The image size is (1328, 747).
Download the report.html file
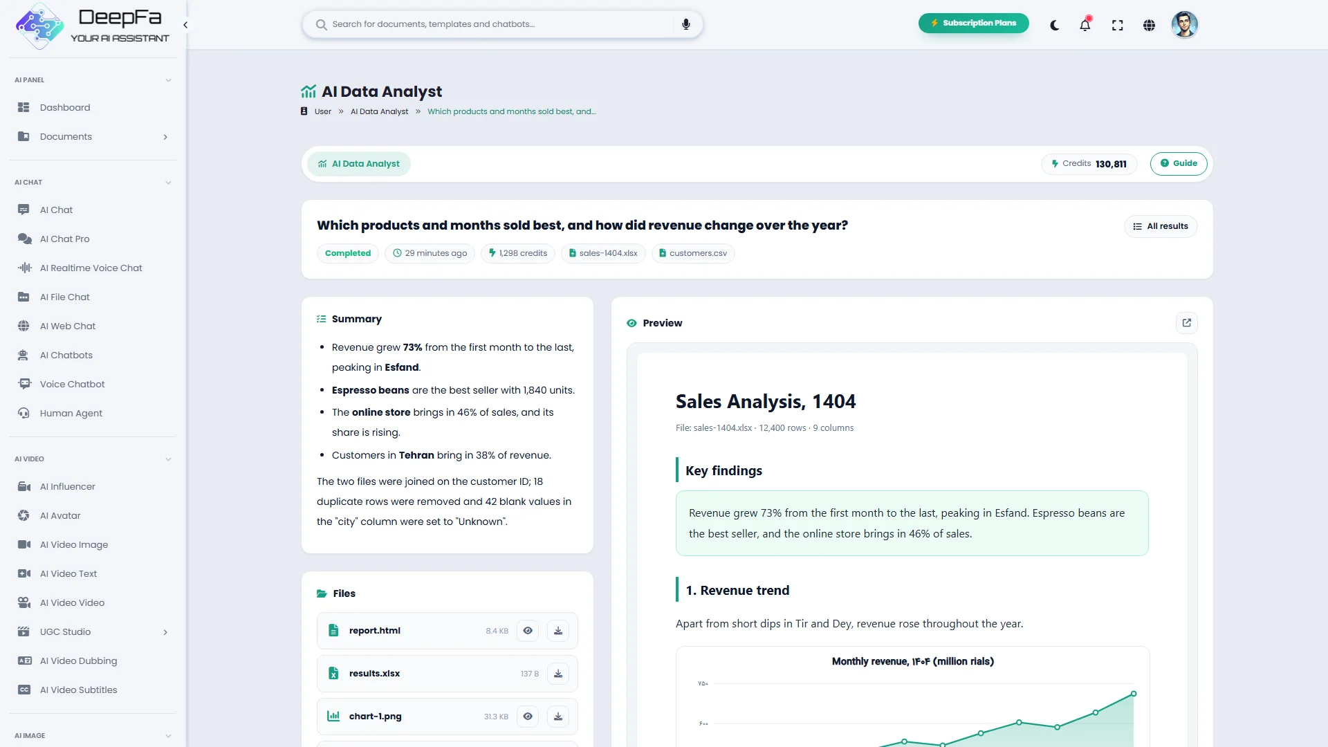pyautogui.click(x=558, y=631)
